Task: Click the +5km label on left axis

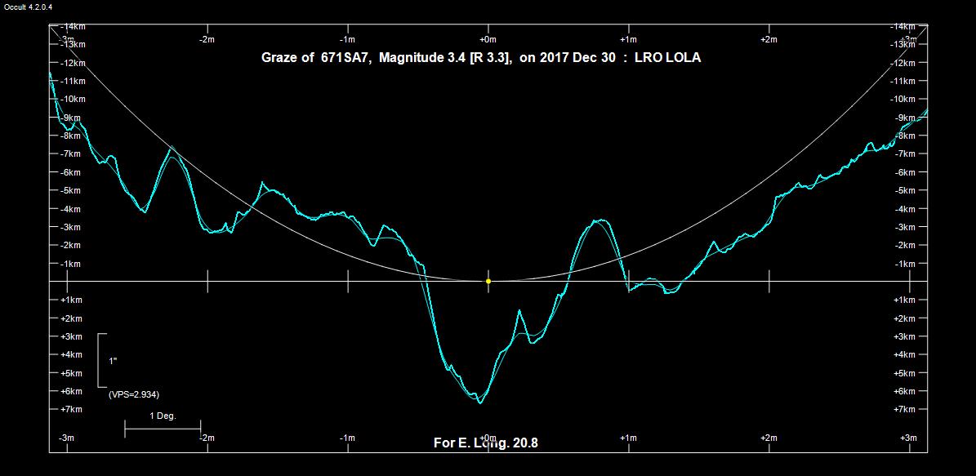Action: click(71, 373)
